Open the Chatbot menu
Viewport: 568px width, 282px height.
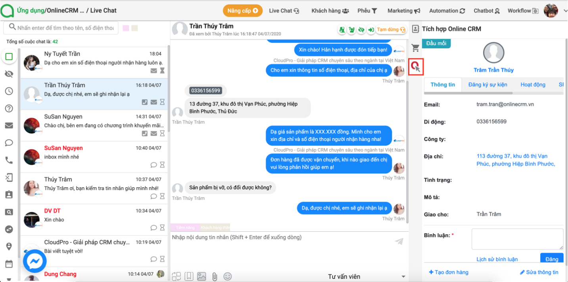pyautogui.click(x=487, y=11)
